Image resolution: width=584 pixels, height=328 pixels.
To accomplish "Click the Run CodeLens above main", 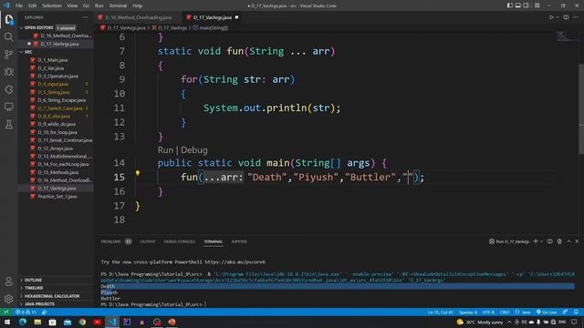I will 165,150.
